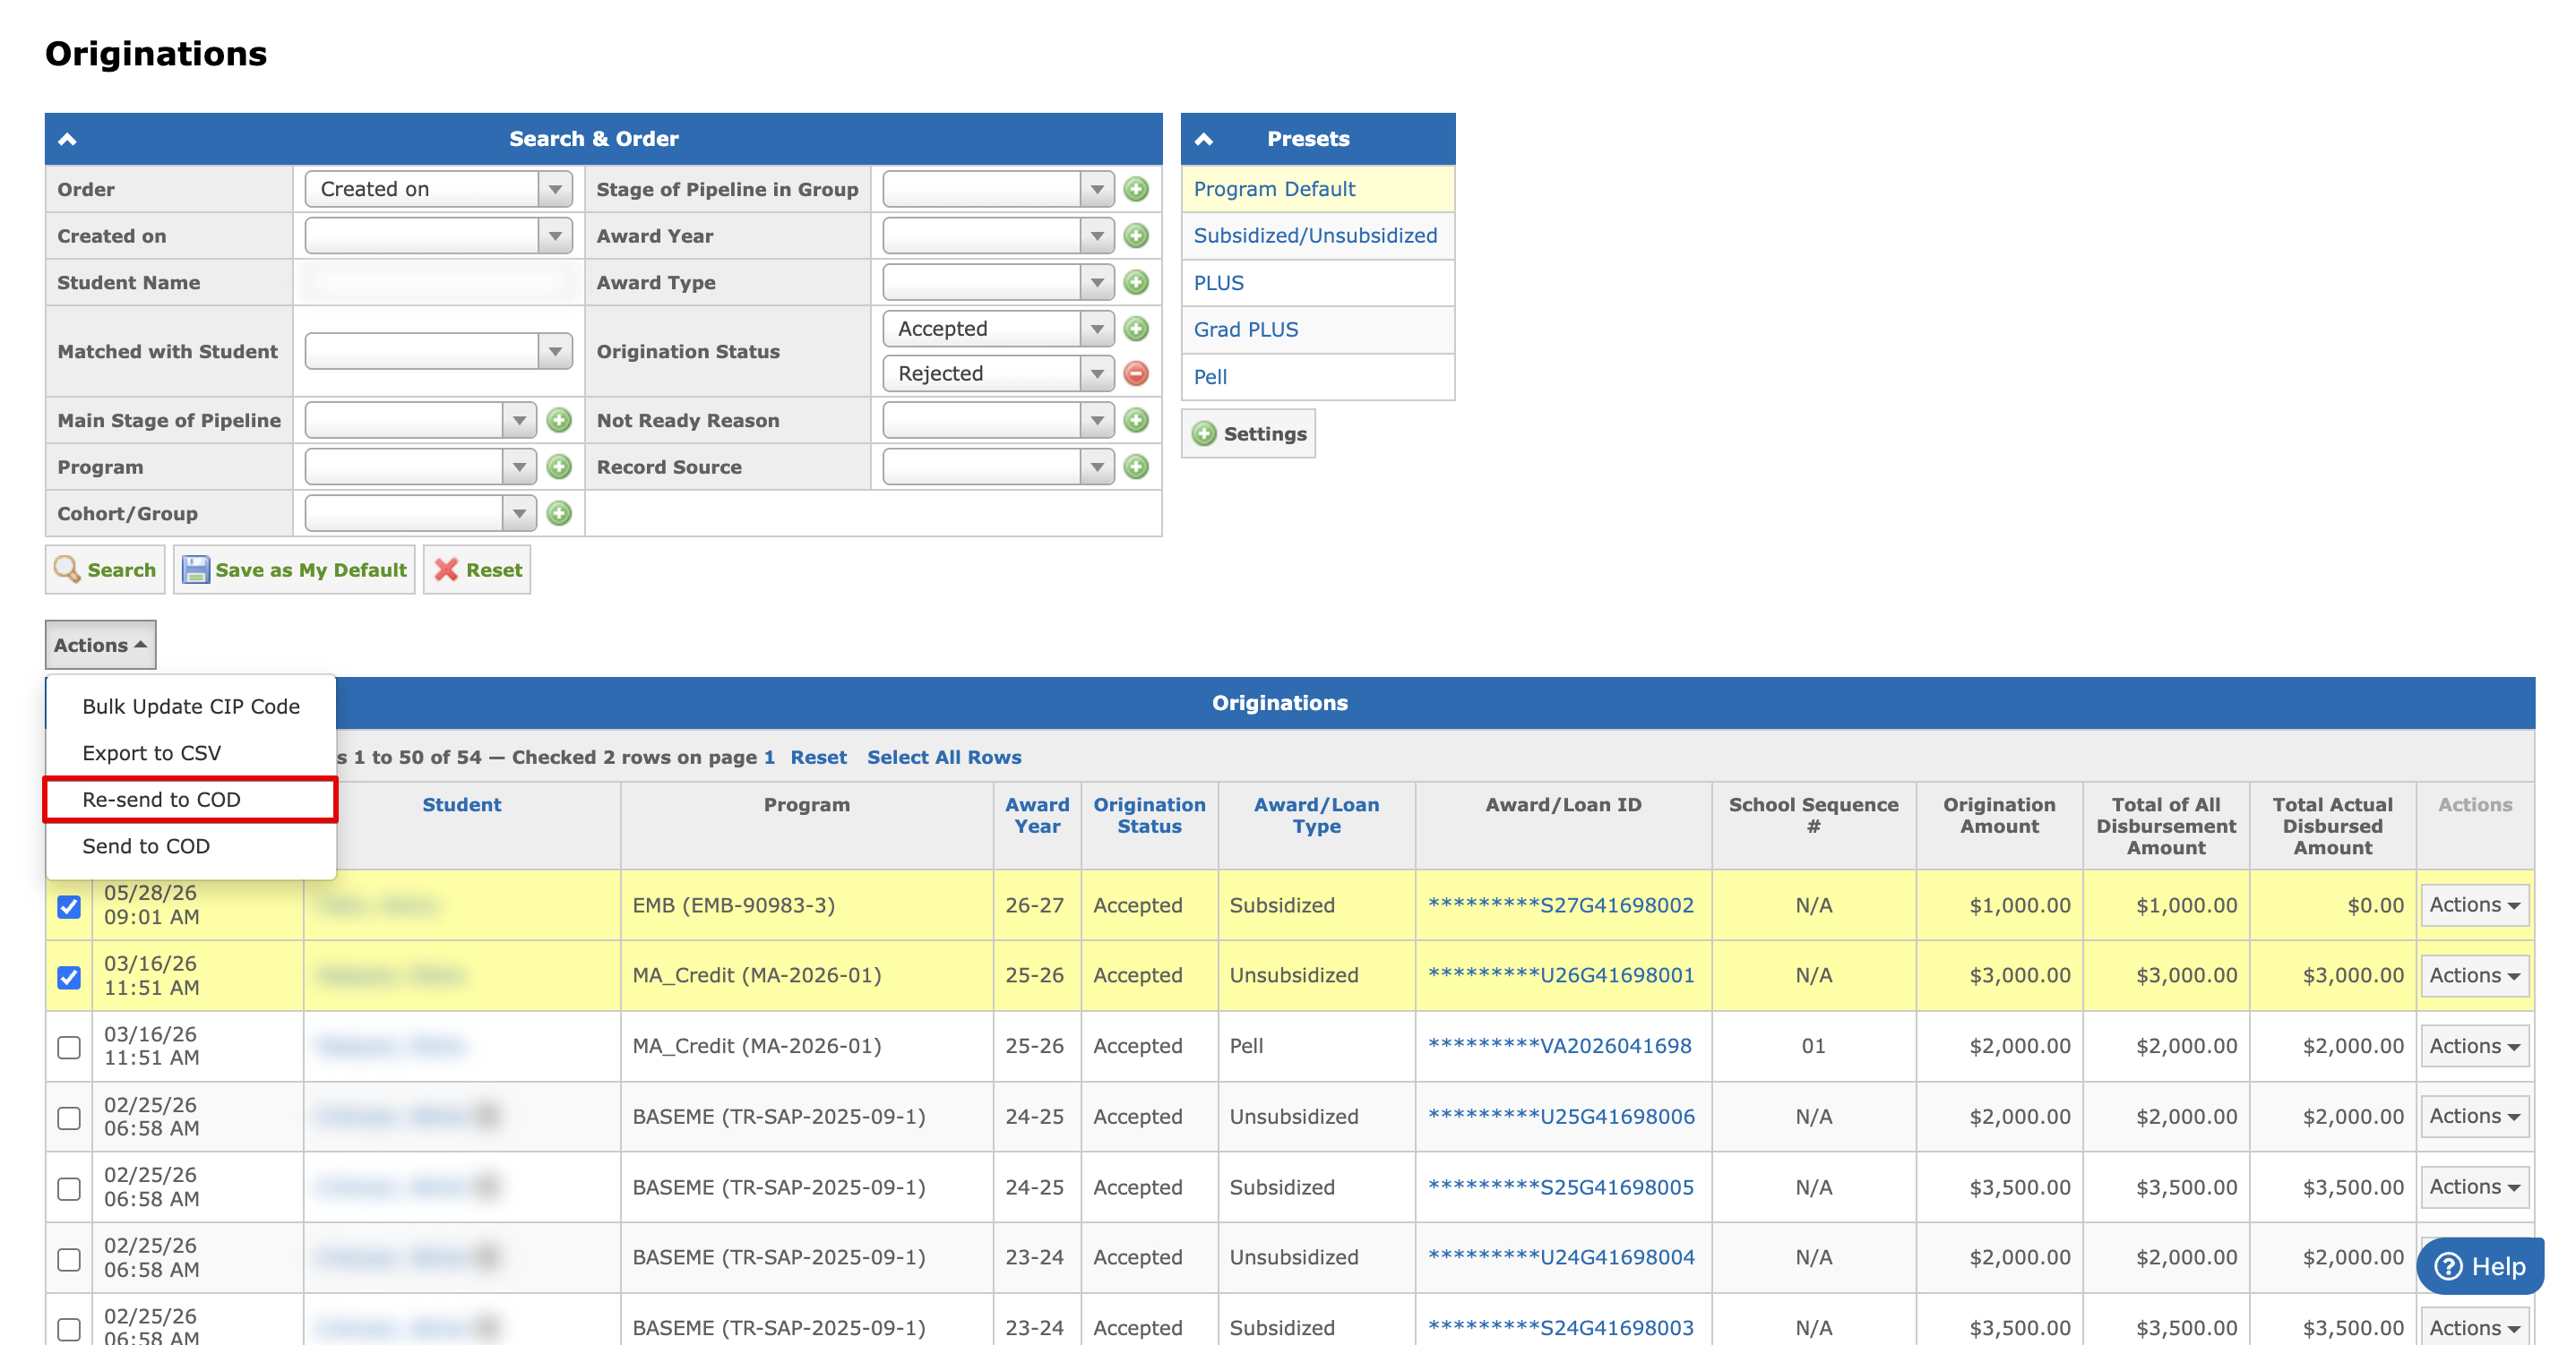
Task: Collapse the Presets panel
Action: point(1204,139)
